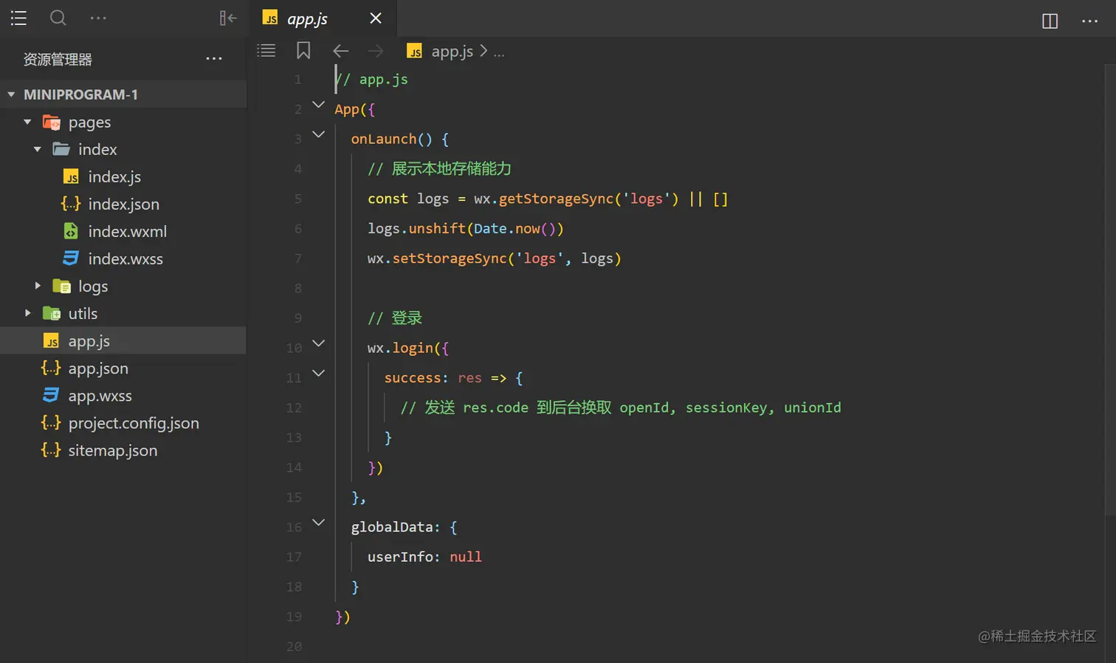Click the bookmark icon in editor toolbar
The width and height of the screenshot is (1116, 663).
click(303, 51)
